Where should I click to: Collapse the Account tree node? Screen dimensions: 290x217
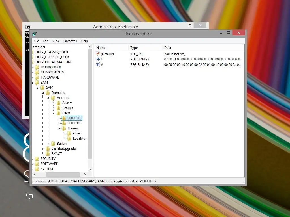click(x=48, y=98)
